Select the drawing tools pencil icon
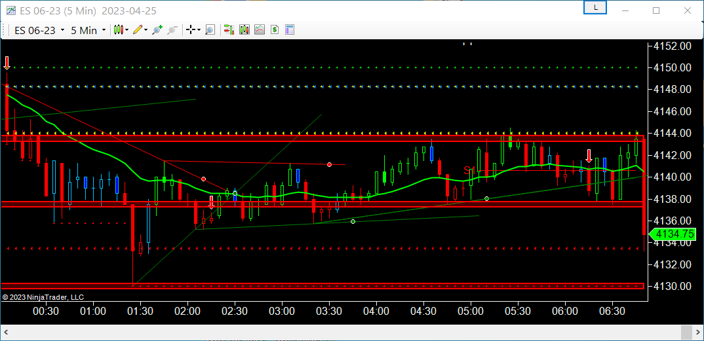The width and height of the screenshot is (704, 341). click(x=138, y=30)
